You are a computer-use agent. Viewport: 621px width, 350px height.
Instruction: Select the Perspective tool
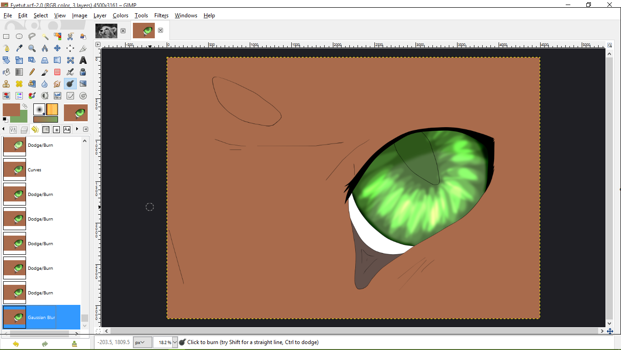click(45, 60)
